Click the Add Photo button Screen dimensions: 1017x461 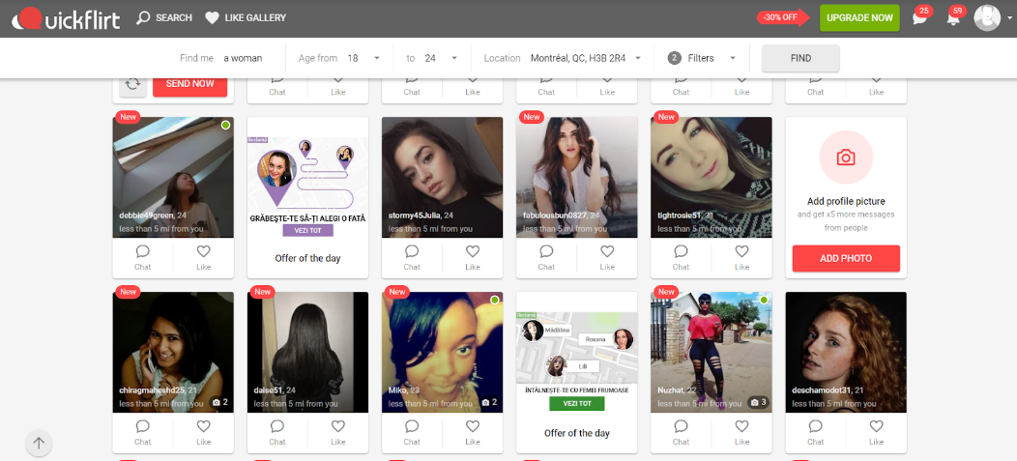tap(846, 258)
